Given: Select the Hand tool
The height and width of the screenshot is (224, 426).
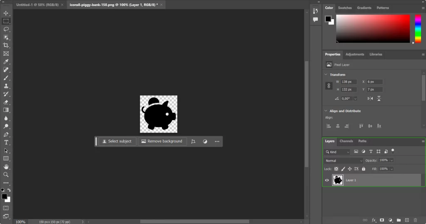Looking at the screenshot, I should coord(6,166).
